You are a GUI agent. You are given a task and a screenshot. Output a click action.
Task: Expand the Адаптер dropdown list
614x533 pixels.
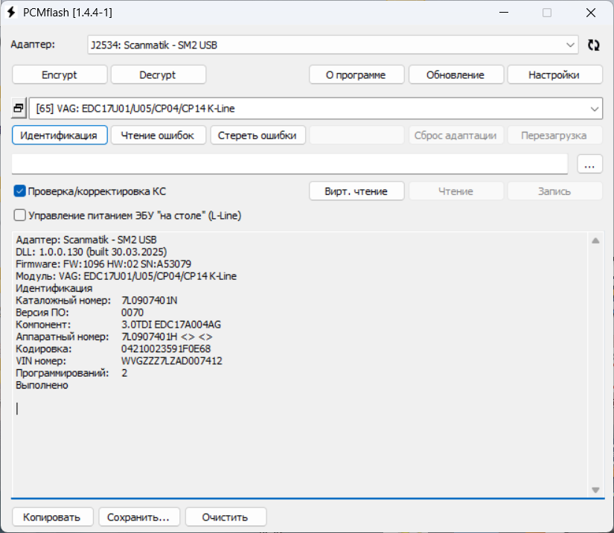click(570, 45)
